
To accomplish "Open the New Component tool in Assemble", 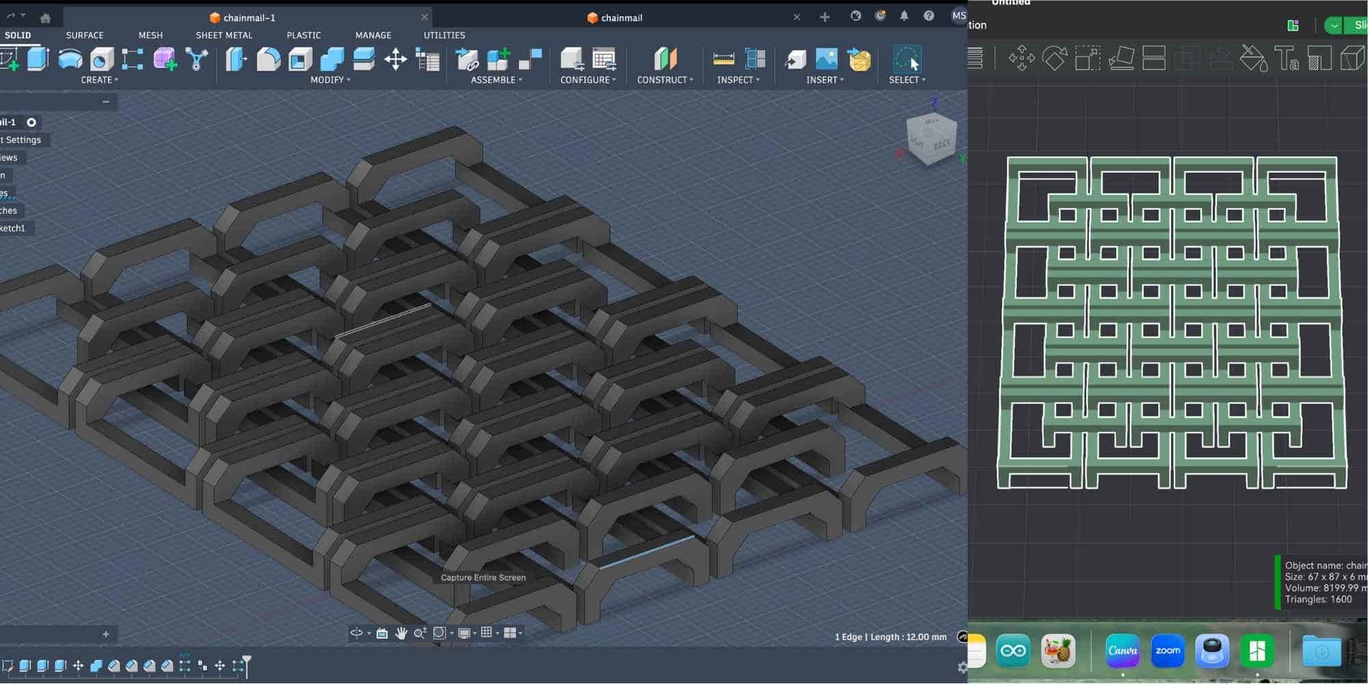I will click(499, 60).
